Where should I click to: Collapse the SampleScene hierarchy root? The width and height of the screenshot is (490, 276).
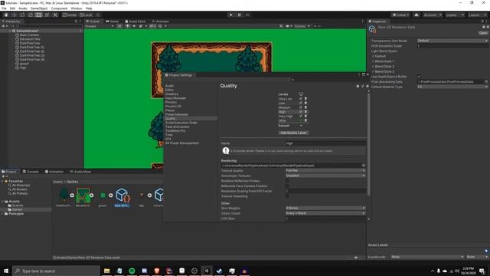[10, 31]
